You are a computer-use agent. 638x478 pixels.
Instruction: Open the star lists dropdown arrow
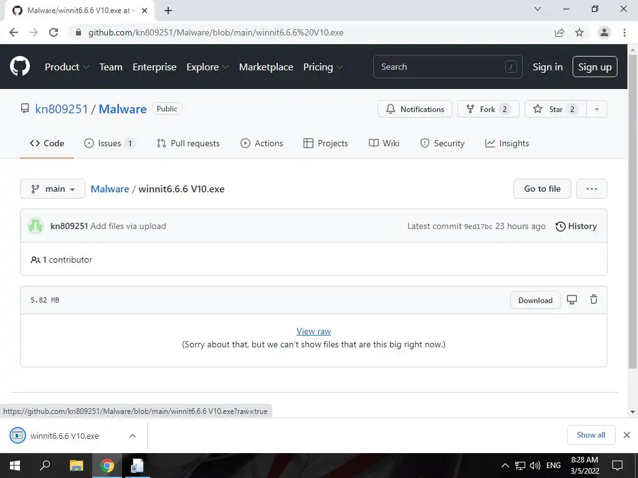click(x=596, y=109)
